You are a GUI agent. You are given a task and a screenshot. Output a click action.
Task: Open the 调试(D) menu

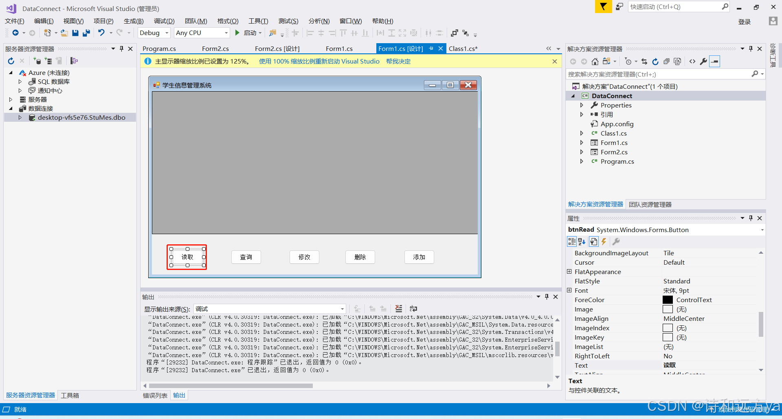[x=164, y=21]
